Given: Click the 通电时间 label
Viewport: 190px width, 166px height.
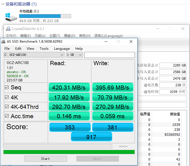Looking at the screenshot, I should click(151, 92).
